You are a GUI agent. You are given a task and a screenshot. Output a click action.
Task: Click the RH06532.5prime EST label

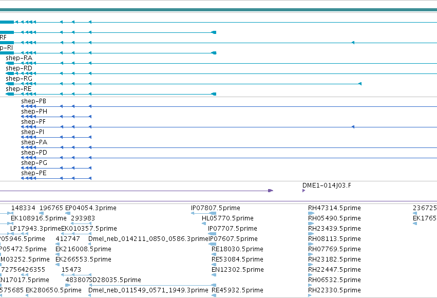click(x=334, y=280)
